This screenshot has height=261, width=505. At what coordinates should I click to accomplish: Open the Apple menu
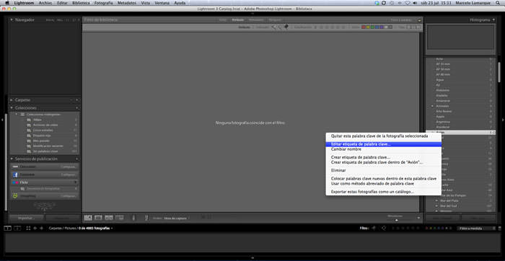point(6,3)
